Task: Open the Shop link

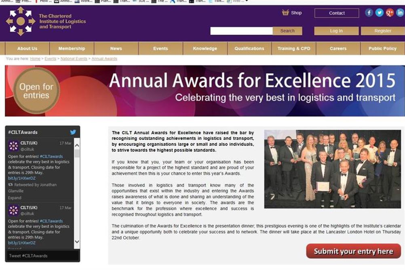Action: click(296, 13)
